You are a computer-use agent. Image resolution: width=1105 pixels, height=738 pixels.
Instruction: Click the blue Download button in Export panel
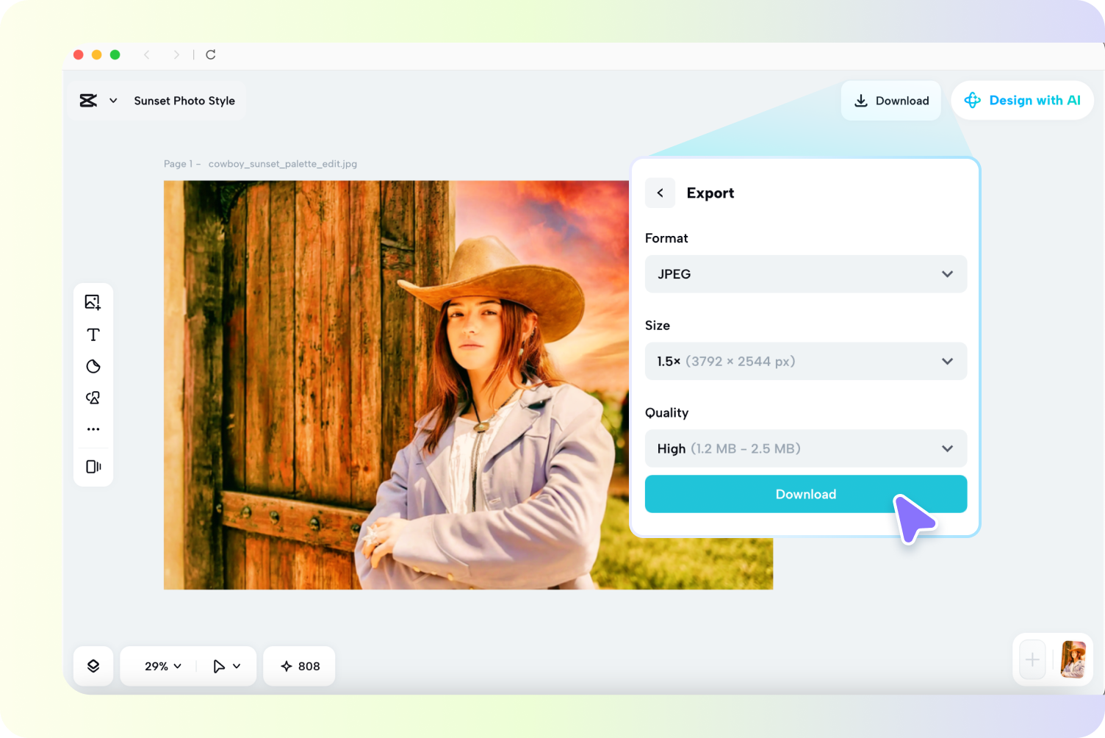click(805, 494)
